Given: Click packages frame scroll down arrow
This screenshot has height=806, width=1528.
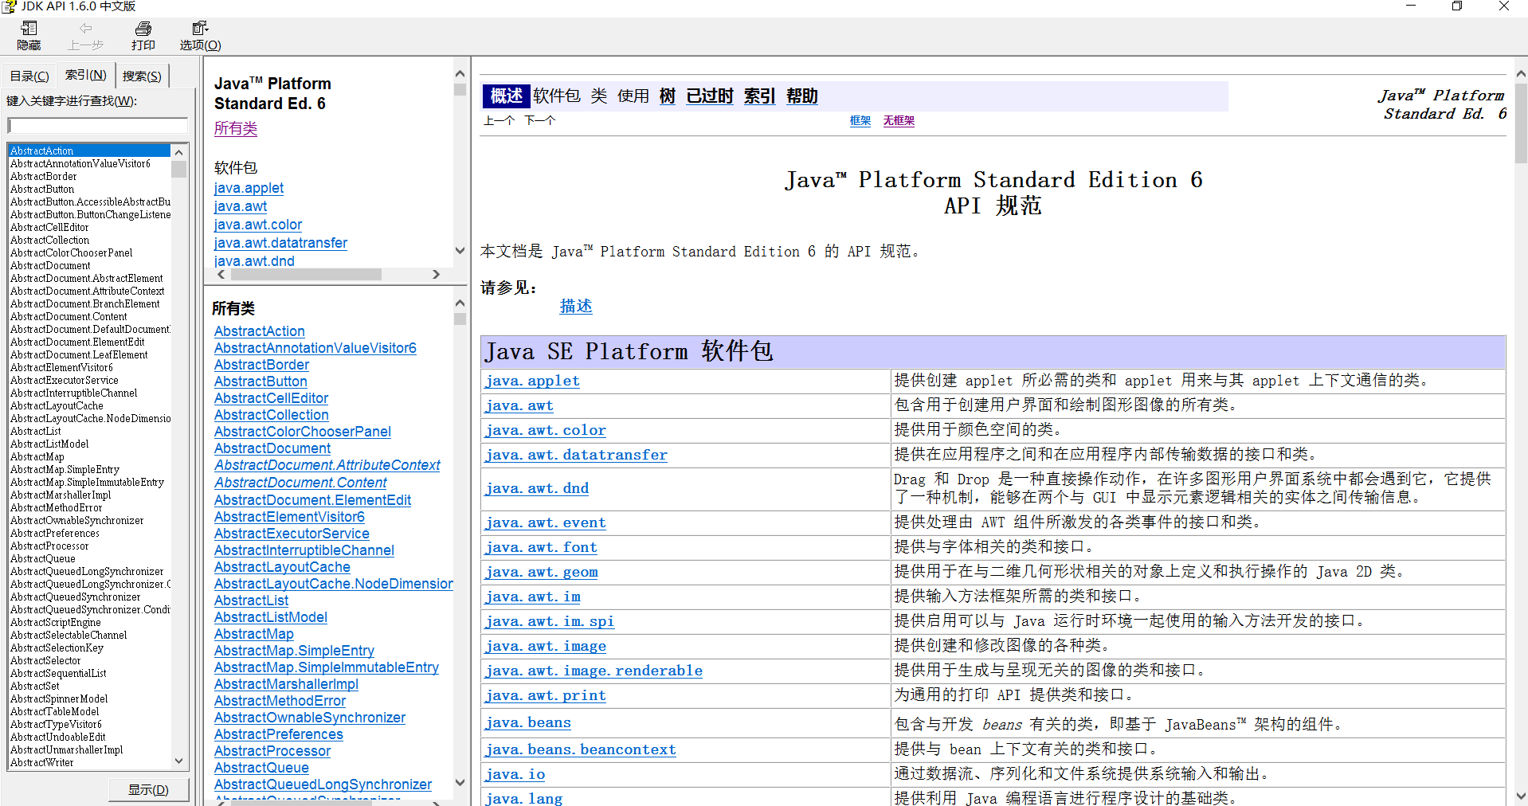Looking at the screenshot, I should click(x=460, y=250).
